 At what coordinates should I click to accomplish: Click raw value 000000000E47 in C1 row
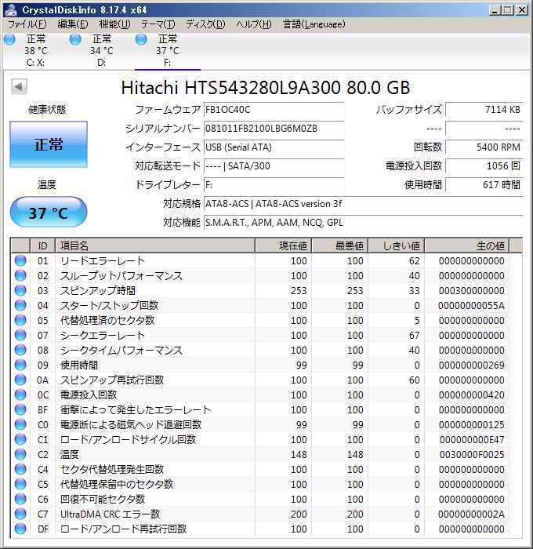tap(471, 439)
